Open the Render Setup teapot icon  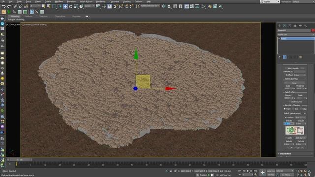point(210,6)
